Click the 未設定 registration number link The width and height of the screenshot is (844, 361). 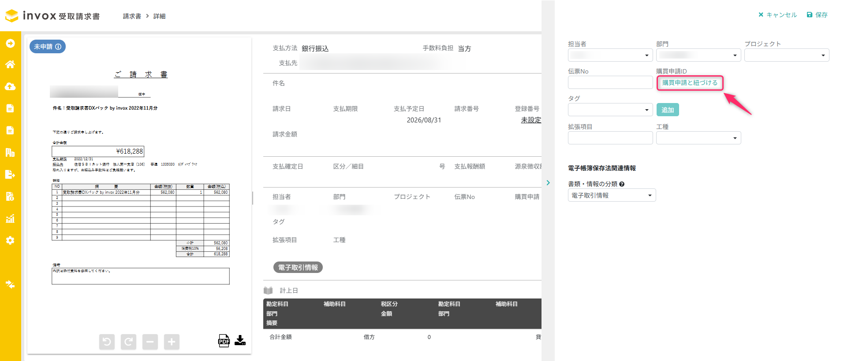pos(531,120)
